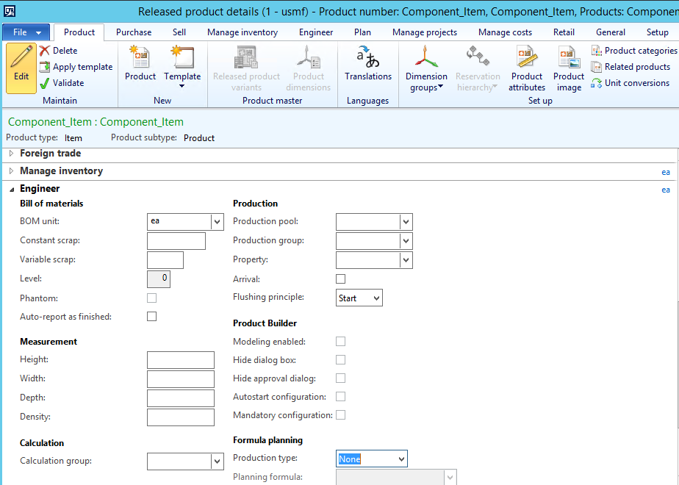The image size is (679, 485).
Task: Open the Flushing principle dropdown
Action: [376, 298]
